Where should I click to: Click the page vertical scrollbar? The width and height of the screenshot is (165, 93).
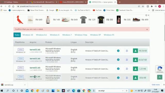tap(164, 33)
